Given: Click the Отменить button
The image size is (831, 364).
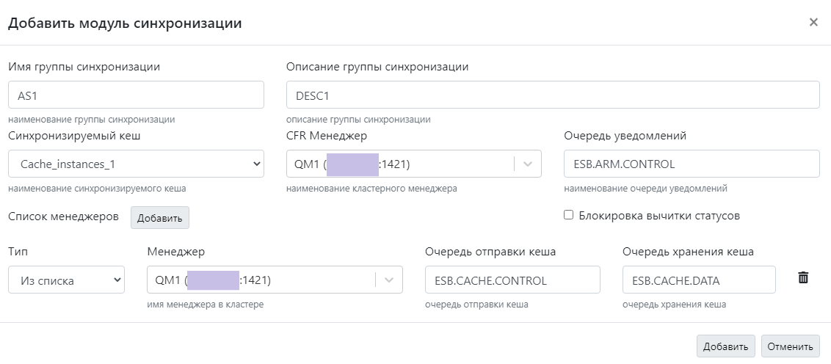Looking at the screenshot, I should tap(790, 346).
